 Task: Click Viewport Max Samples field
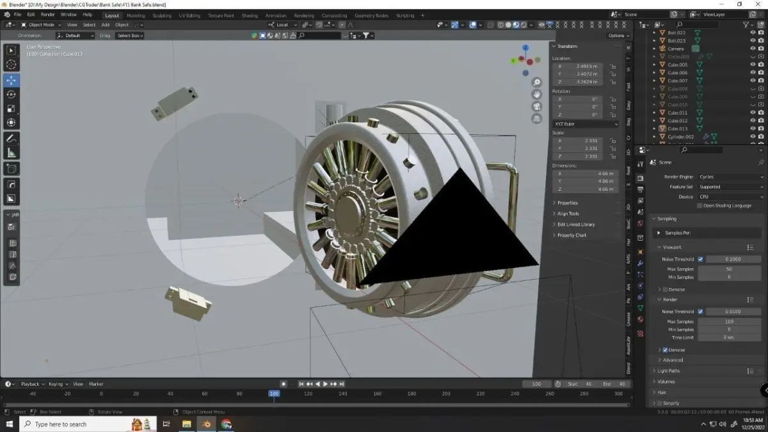click(x=730, y=269)
